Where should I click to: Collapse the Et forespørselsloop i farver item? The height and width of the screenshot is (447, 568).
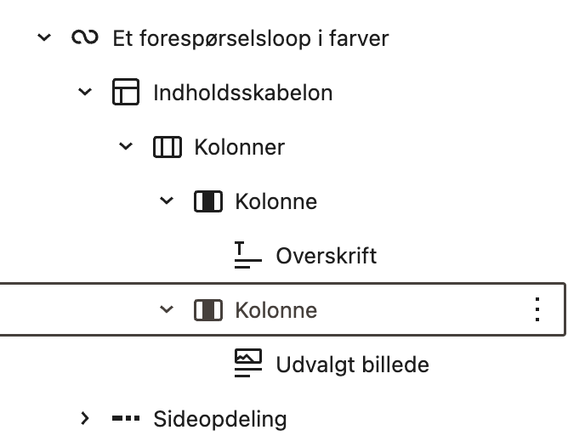(44, 38)
